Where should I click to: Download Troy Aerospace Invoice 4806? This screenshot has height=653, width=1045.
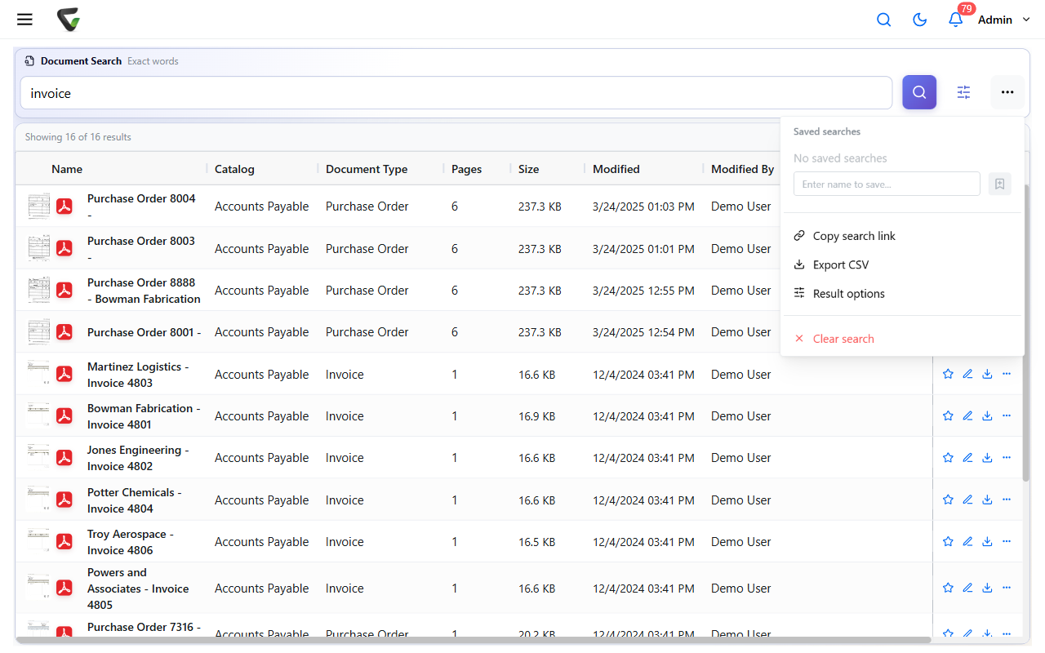coord(987,541)
